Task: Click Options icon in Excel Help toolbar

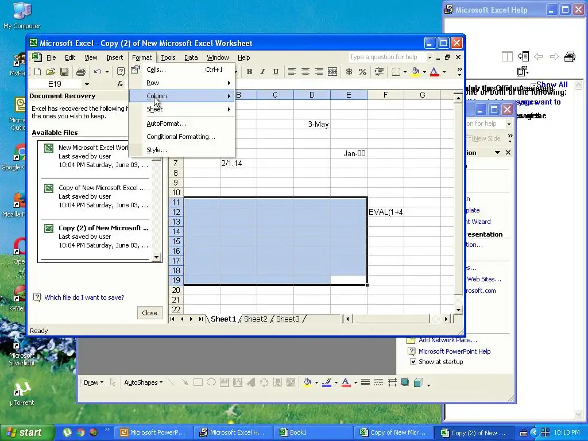Action: [x=523, y=71]
